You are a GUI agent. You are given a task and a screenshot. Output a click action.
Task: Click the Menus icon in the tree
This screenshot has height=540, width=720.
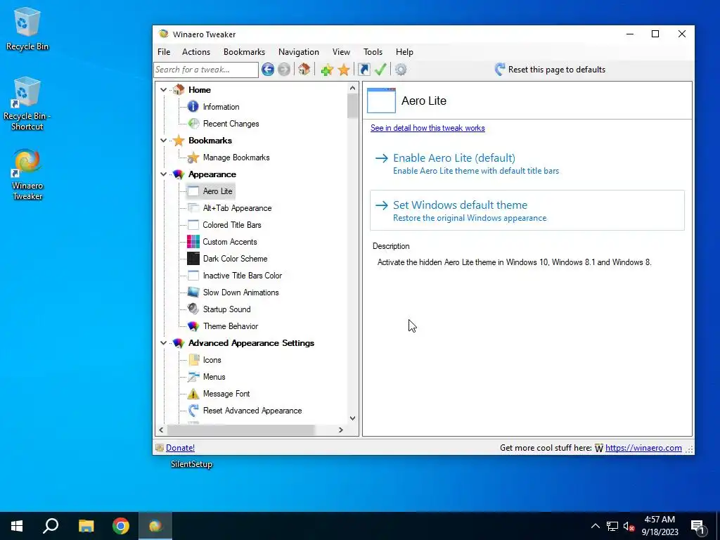193,377
